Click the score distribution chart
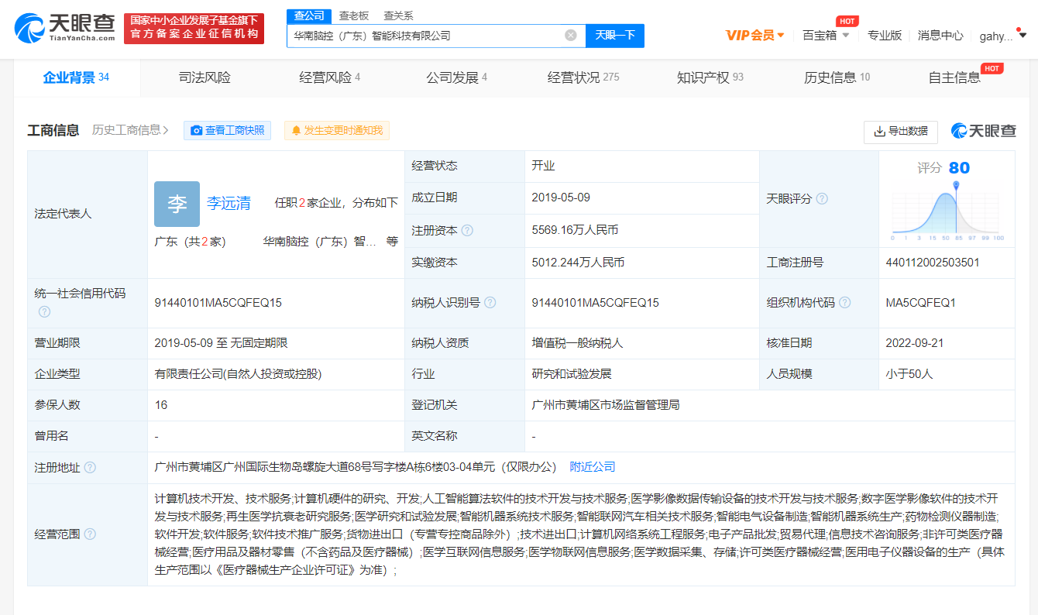The height and width of the screenshot is (615, 1038). [x=947, y=211]
